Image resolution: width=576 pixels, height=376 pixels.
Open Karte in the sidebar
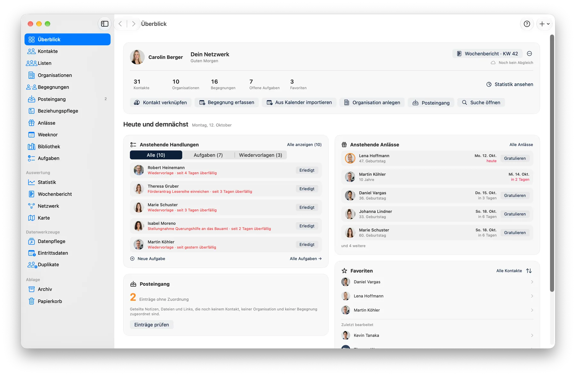pyautogui.click(x=68, y=218)
